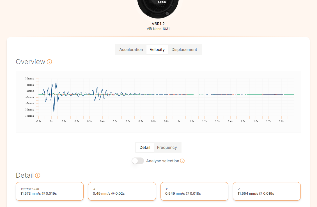Click the Analyse selection label
This screenshot has height=207, width=317.
[x=162, y=161]
